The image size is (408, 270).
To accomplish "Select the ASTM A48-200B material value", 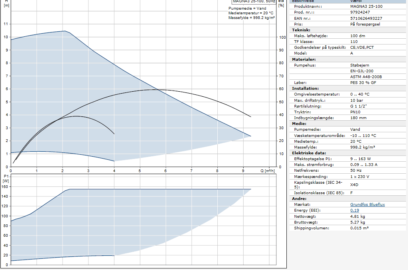I will coord(366,77).
